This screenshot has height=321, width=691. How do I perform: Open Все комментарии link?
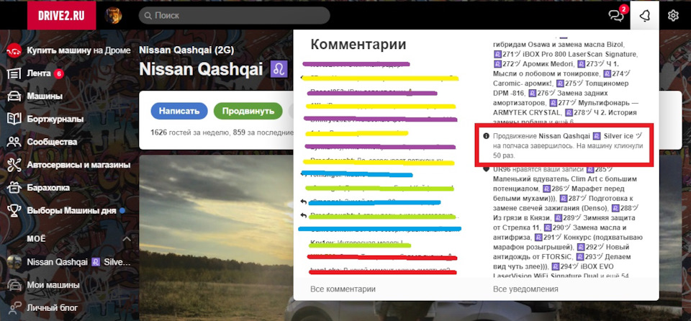point(343,289)
